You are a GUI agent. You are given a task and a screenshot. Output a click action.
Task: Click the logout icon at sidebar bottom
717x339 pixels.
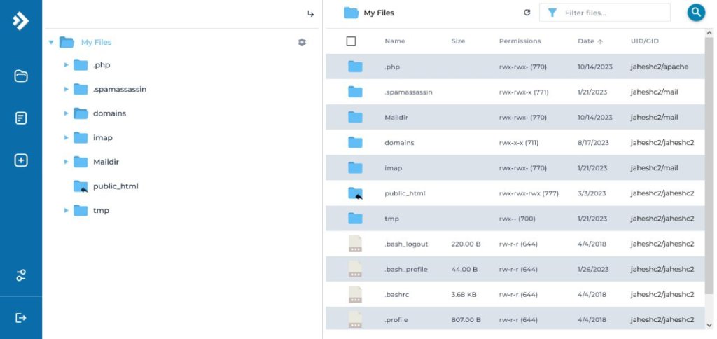coord(21,318)
